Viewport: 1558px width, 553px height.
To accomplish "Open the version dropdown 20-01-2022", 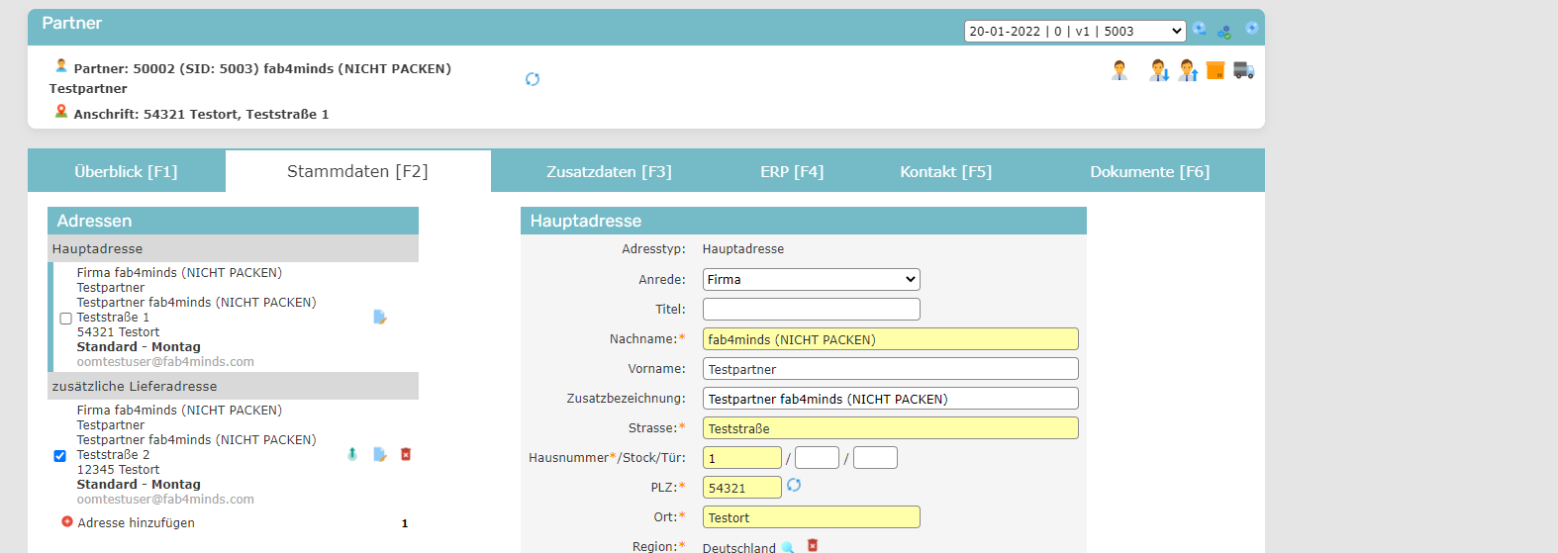I will click(1074, 32).
